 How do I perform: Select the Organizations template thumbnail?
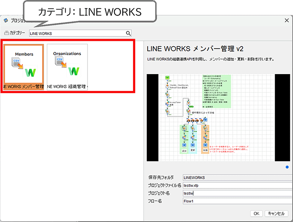point(67,67)
